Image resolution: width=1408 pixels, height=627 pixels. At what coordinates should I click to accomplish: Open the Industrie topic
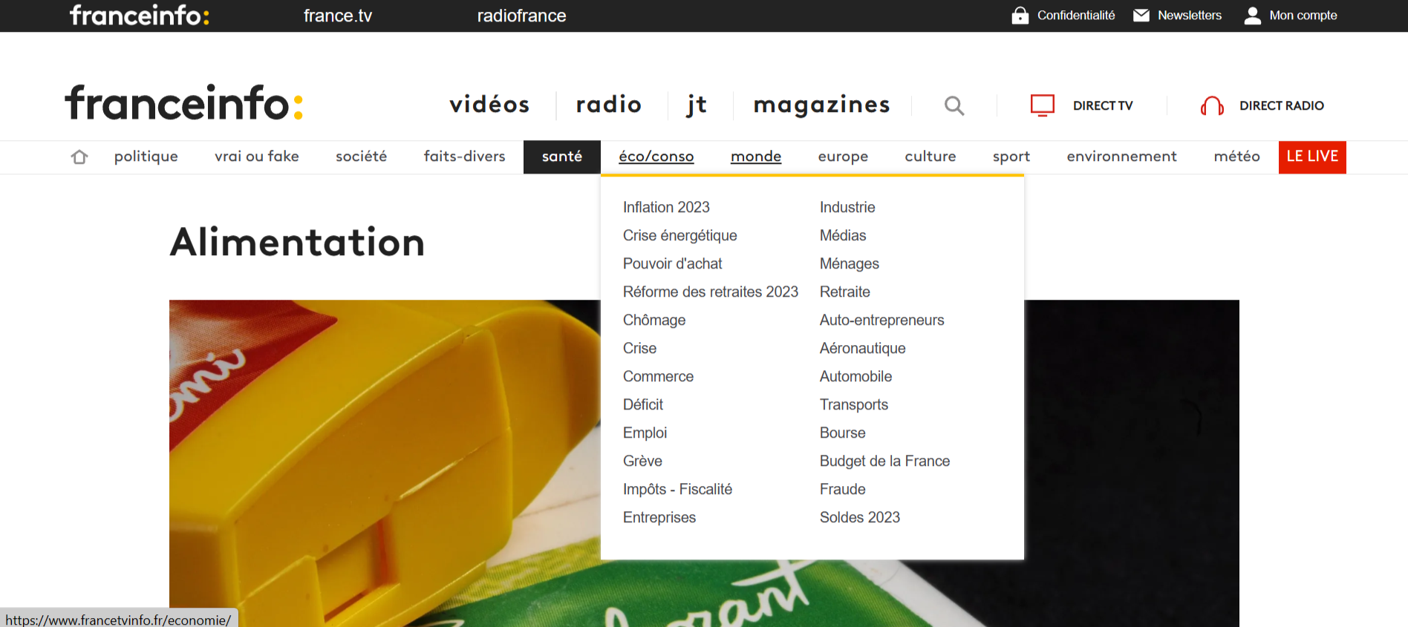tap(847, 207)
